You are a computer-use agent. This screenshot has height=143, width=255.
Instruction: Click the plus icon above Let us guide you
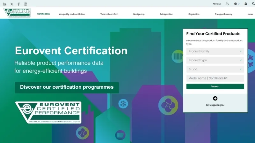click(215, 99)
